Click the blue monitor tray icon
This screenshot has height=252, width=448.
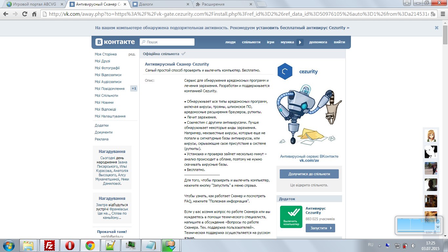pos(388,245)
